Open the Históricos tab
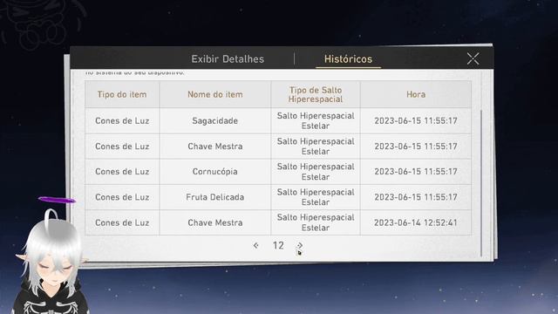The image size is (558, 314). point(348,59)
